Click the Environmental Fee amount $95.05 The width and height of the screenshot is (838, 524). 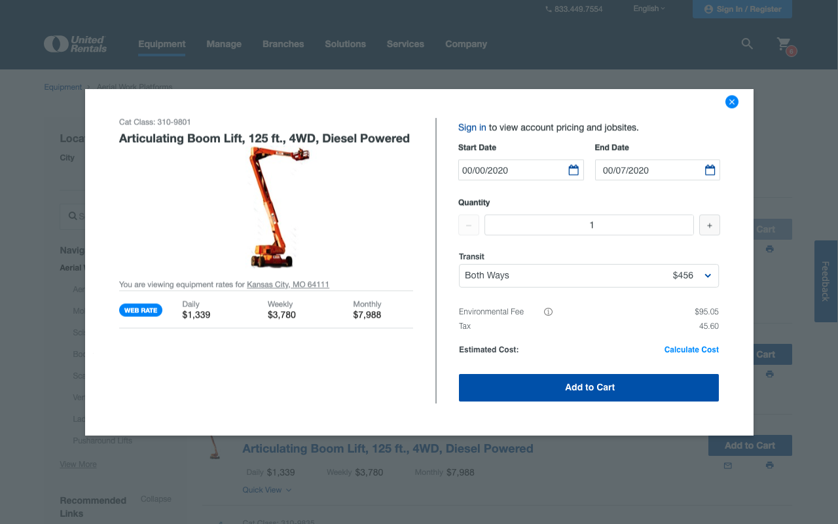tap(706, 312)
